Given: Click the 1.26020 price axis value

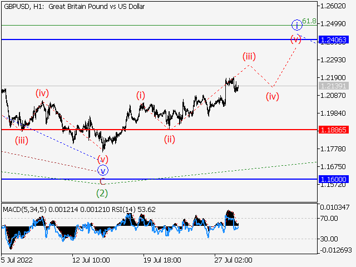Looking at the screenshot, I should pyautogui.click(x=333, y=6).
